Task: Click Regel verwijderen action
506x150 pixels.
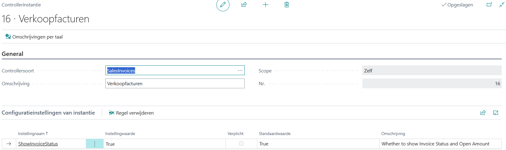Action: coord(131,113)
